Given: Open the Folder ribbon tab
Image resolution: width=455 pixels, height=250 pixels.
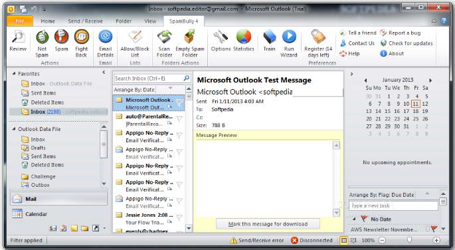Looking at the screenshot, I should coord(124,21).
